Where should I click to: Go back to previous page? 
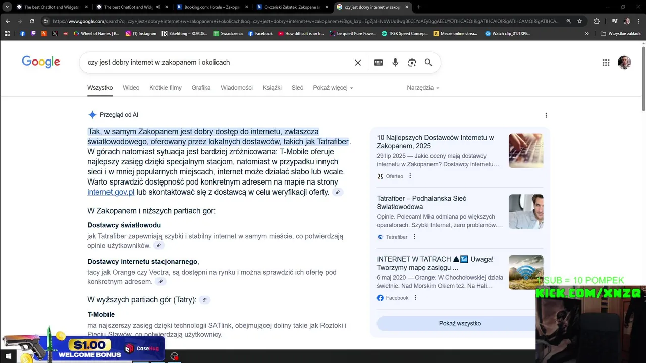8,21
